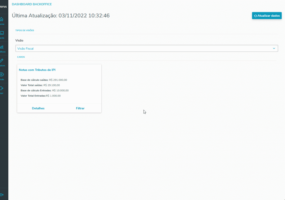Click the Visão field label
This screenshot has width=285, height=200.
pyautogui.click(x=19, y=41)
